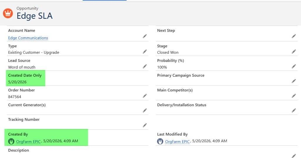Edit the Next Step pencil icon
Image resolution: width=301 pixels, height=158 pixels.
294,36
